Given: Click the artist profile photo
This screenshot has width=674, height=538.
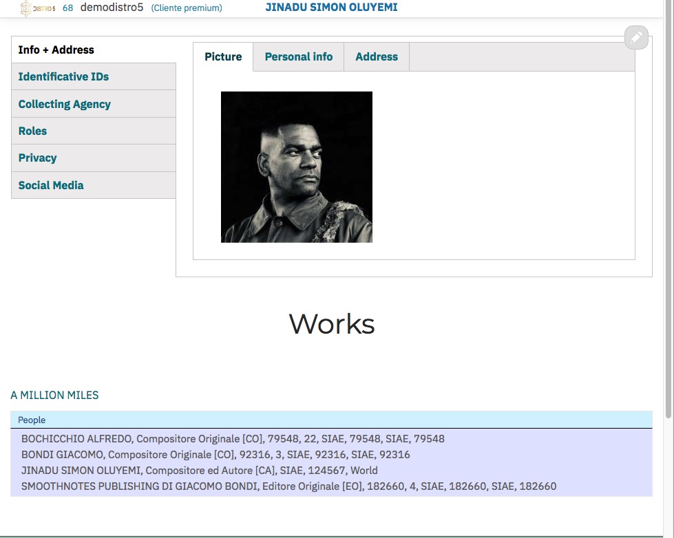Looking at the screenshot, I should coord(297,167).
